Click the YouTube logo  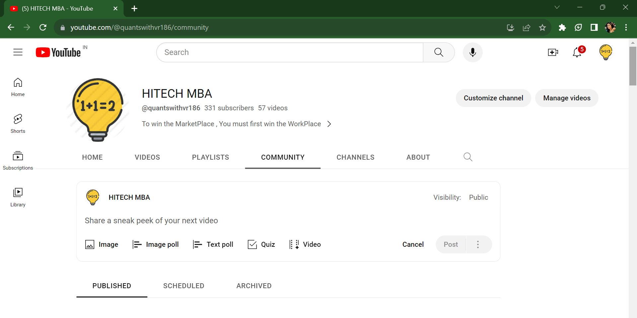pos(58,52)
